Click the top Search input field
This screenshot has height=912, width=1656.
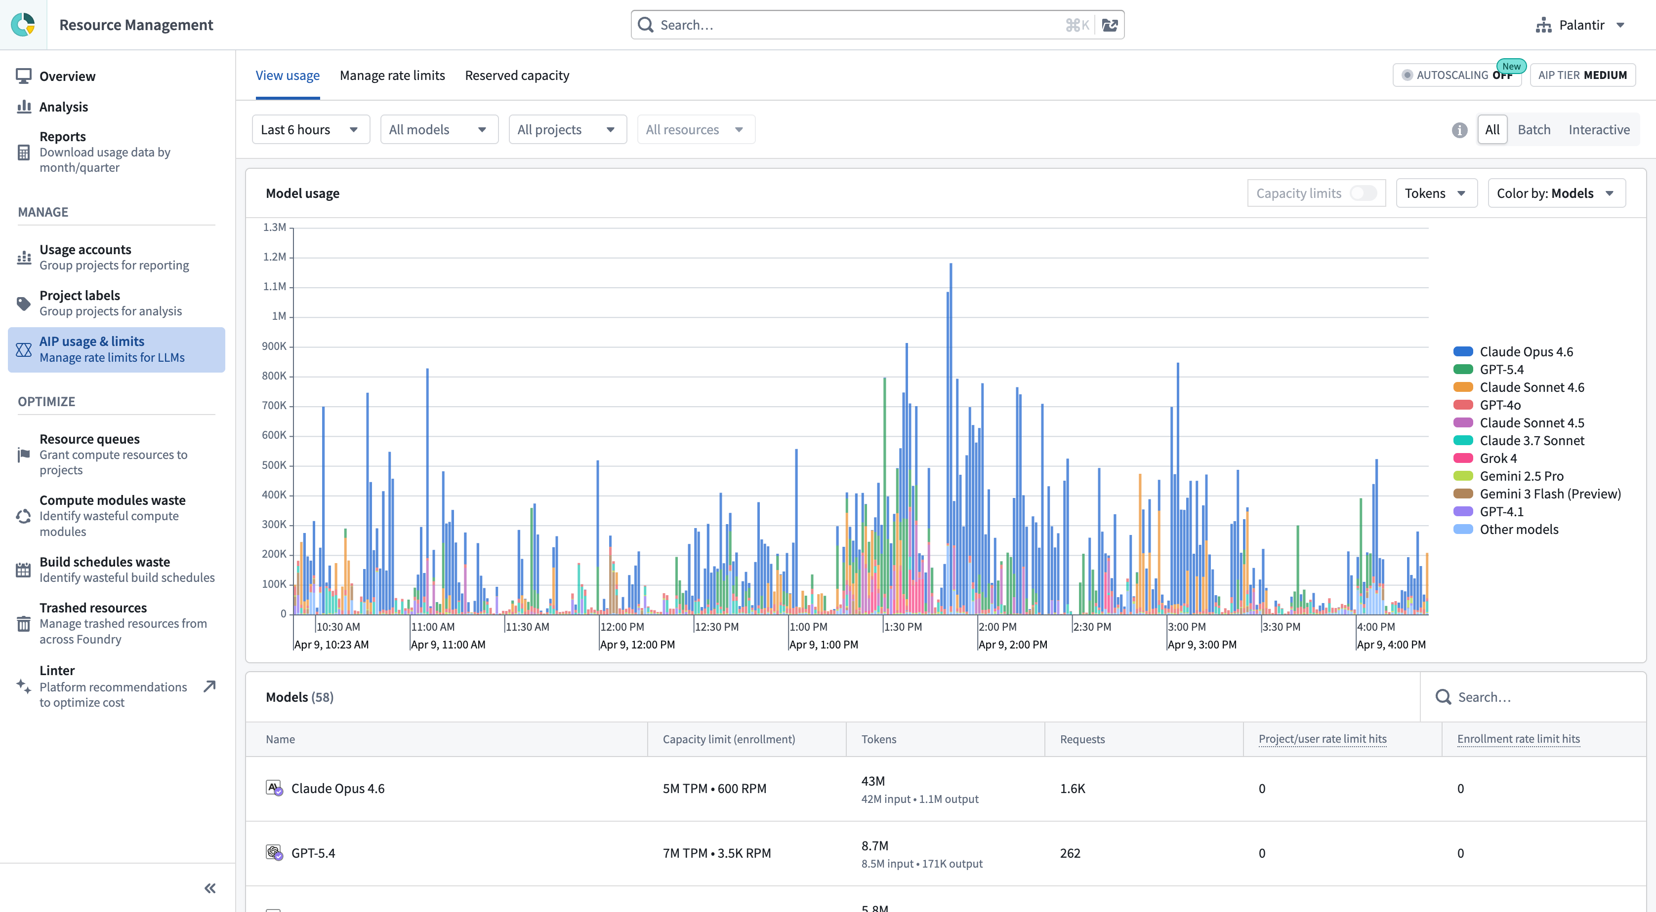[x=877, y=25]
